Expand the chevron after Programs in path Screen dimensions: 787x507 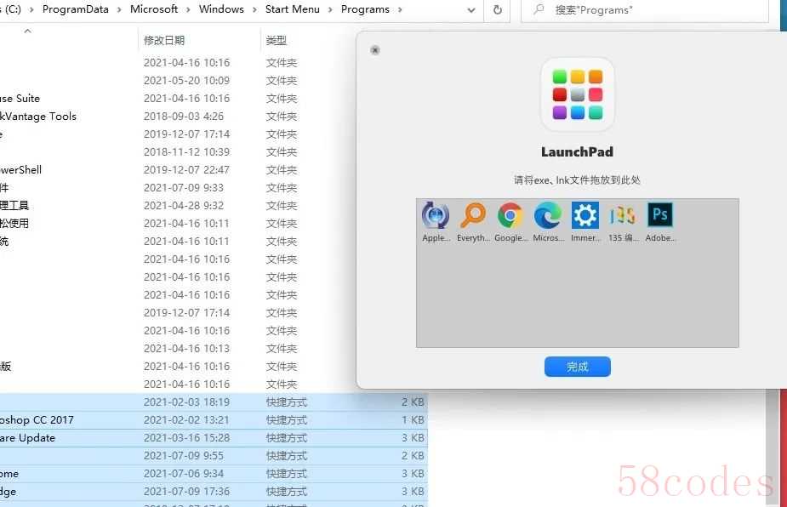point(400,10)
